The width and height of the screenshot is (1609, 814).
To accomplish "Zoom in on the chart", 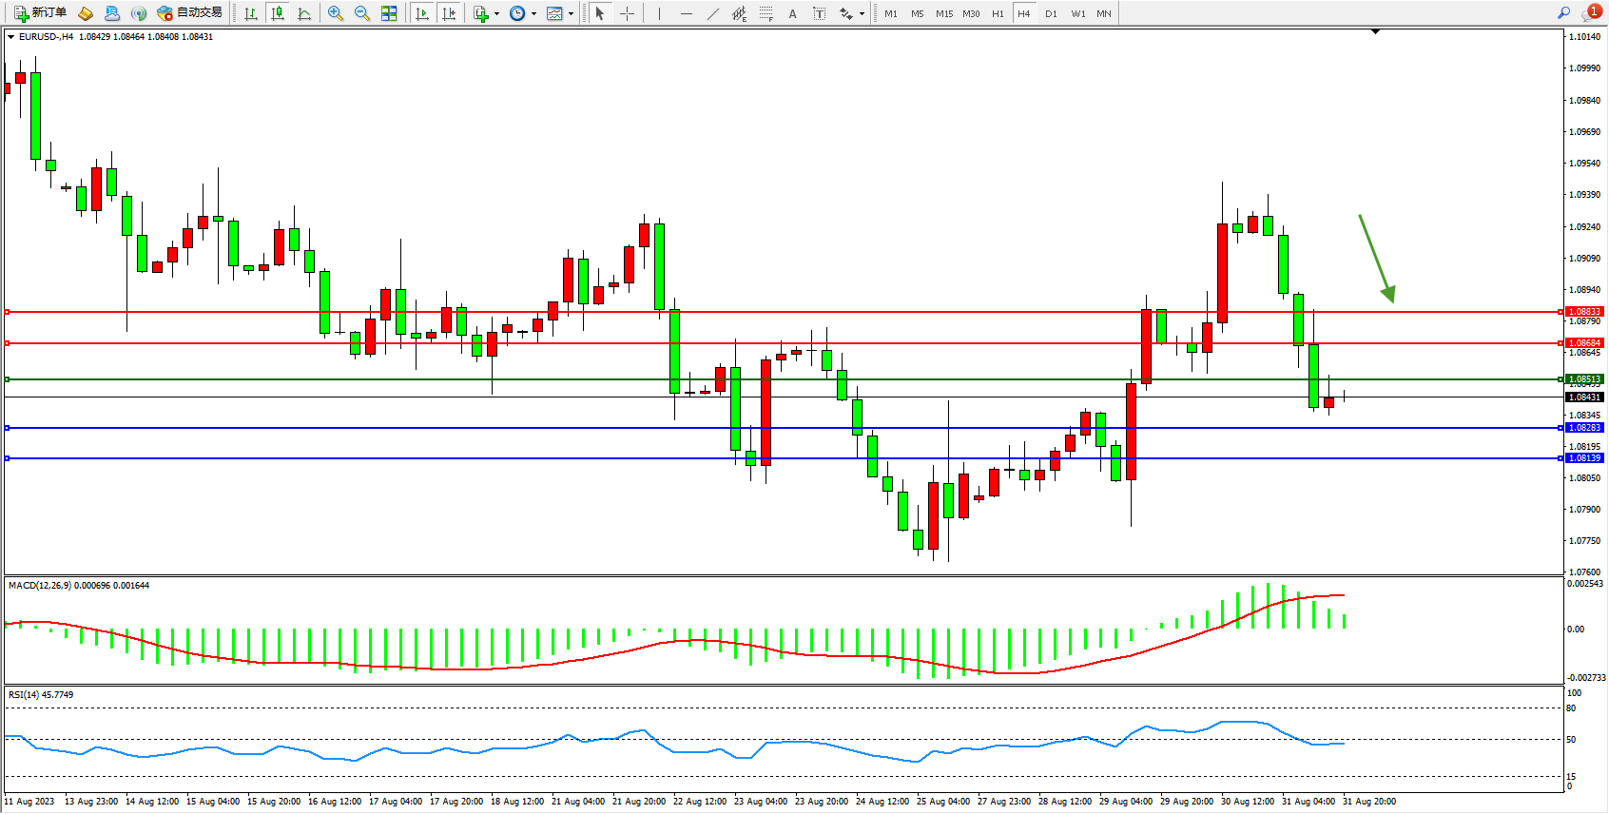I will pos(335,13).
